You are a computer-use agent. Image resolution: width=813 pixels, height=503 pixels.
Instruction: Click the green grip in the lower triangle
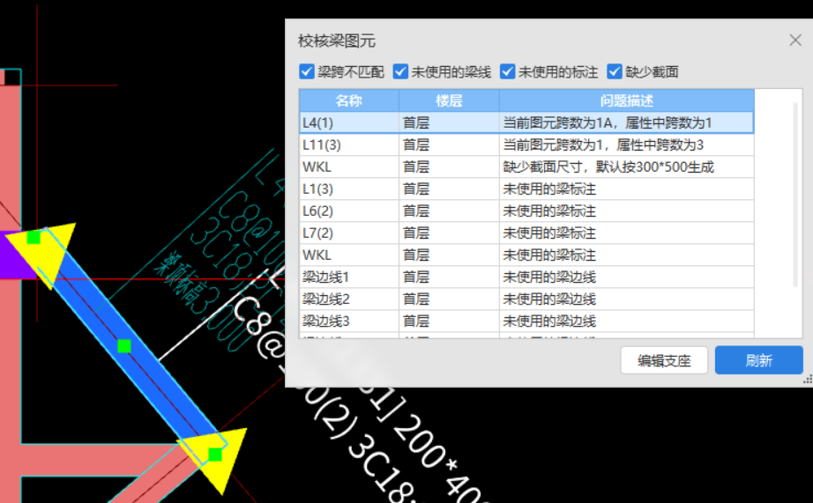click(215, 455)
